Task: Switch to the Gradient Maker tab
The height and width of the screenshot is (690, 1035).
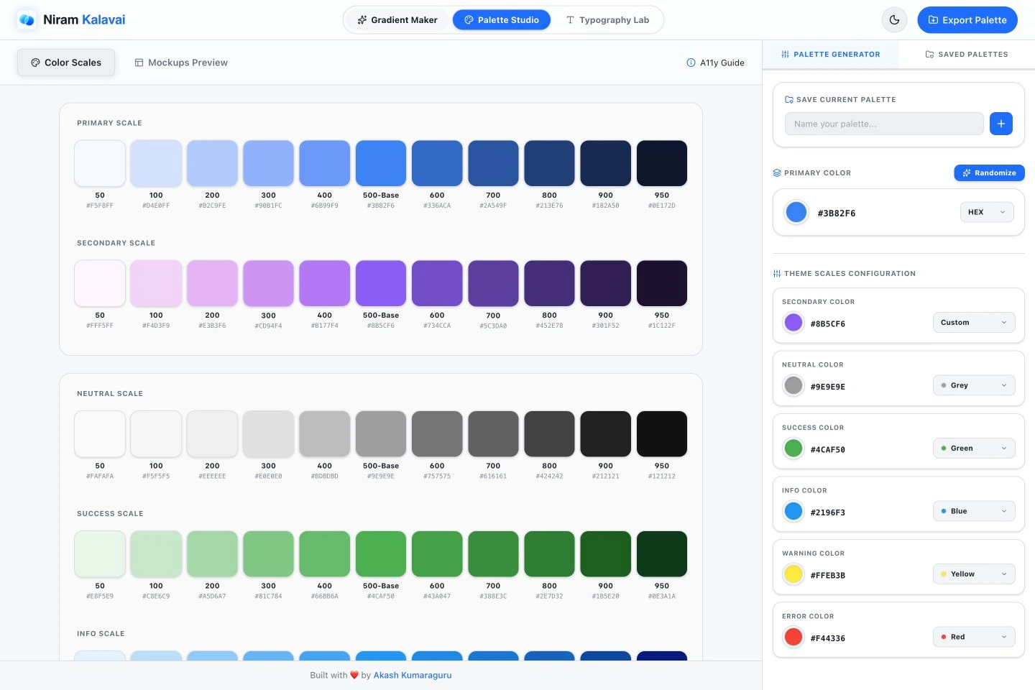Action: tap(397, 20)
